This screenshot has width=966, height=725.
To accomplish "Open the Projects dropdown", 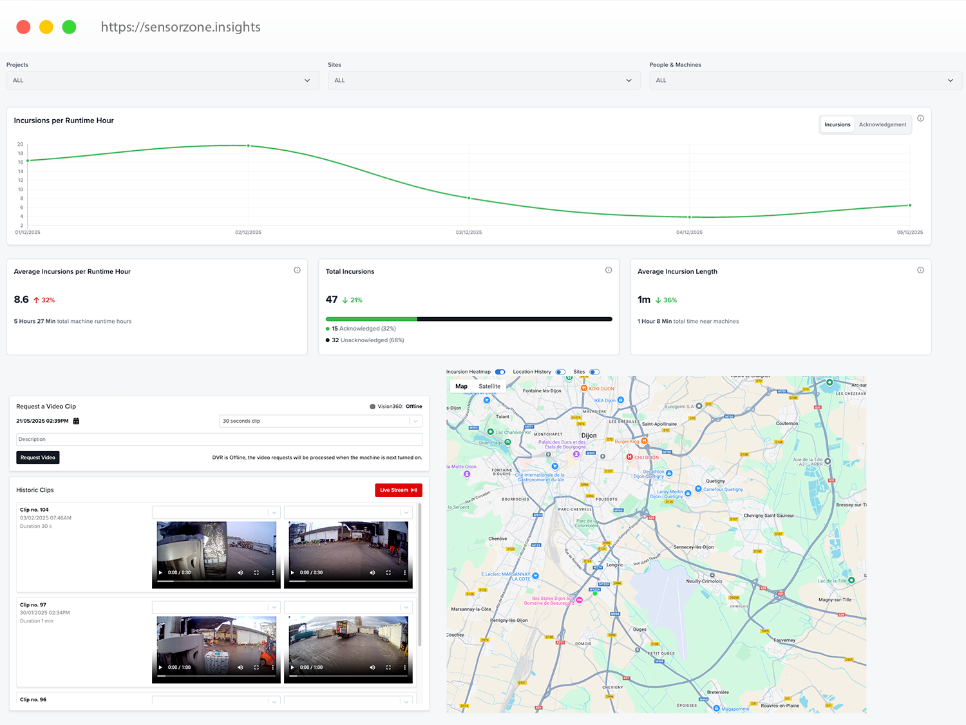I will point(163,81).
